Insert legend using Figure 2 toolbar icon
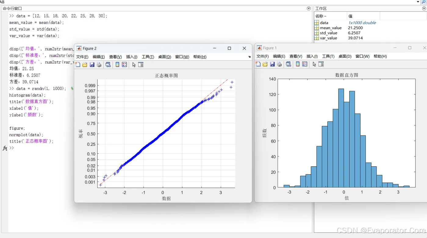Image resolution: width=427 pixels, height=238 pixels. (x=124, y=65)
